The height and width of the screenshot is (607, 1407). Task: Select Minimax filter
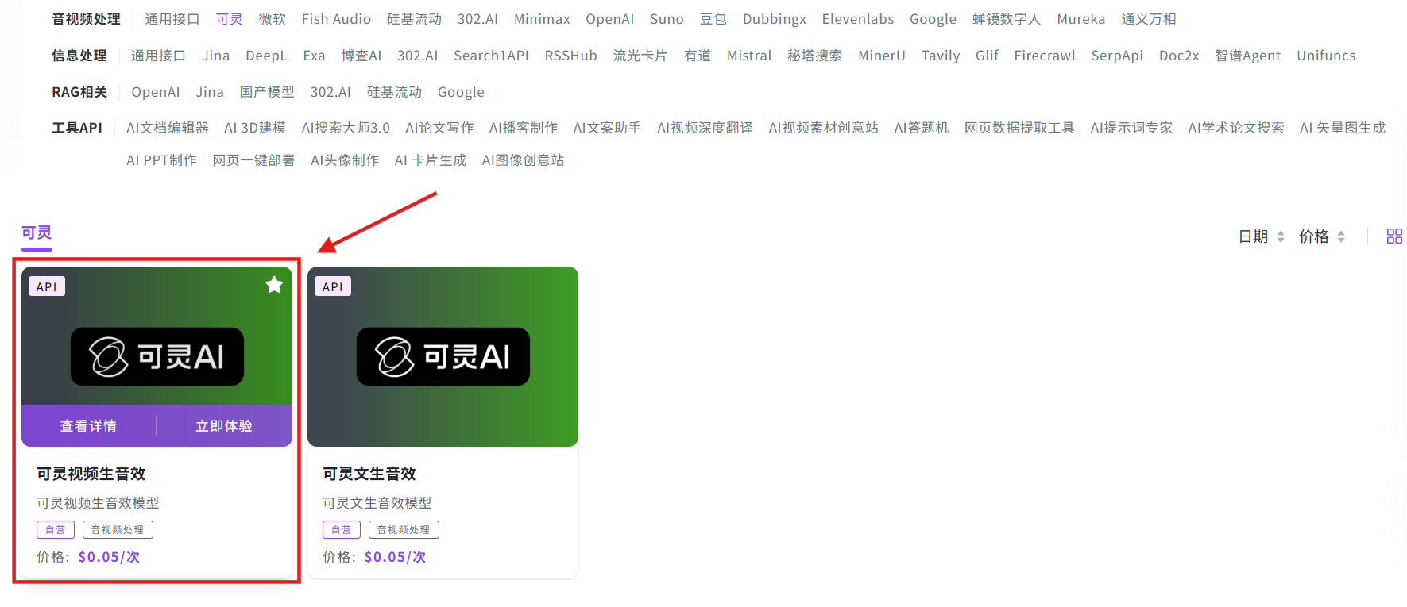tap(542, 19)
